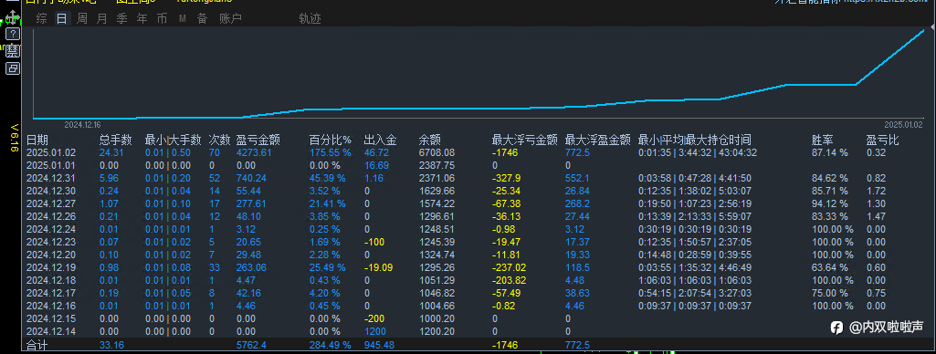Click the 合计 totals row label

37,345
